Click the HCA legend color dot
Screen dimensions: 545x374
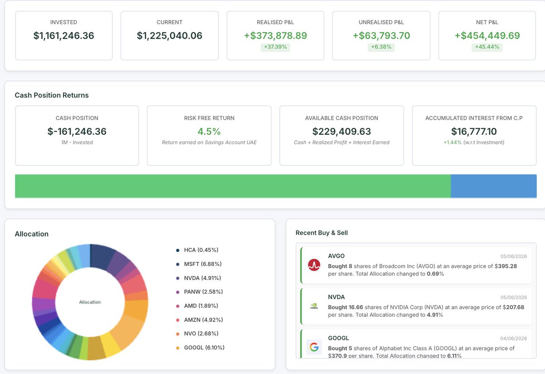click(x=178, y=250)
